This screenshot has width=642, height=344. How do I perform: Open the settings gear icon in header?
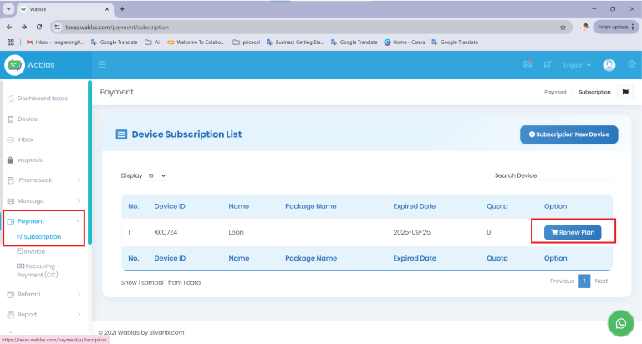(630, 64)
